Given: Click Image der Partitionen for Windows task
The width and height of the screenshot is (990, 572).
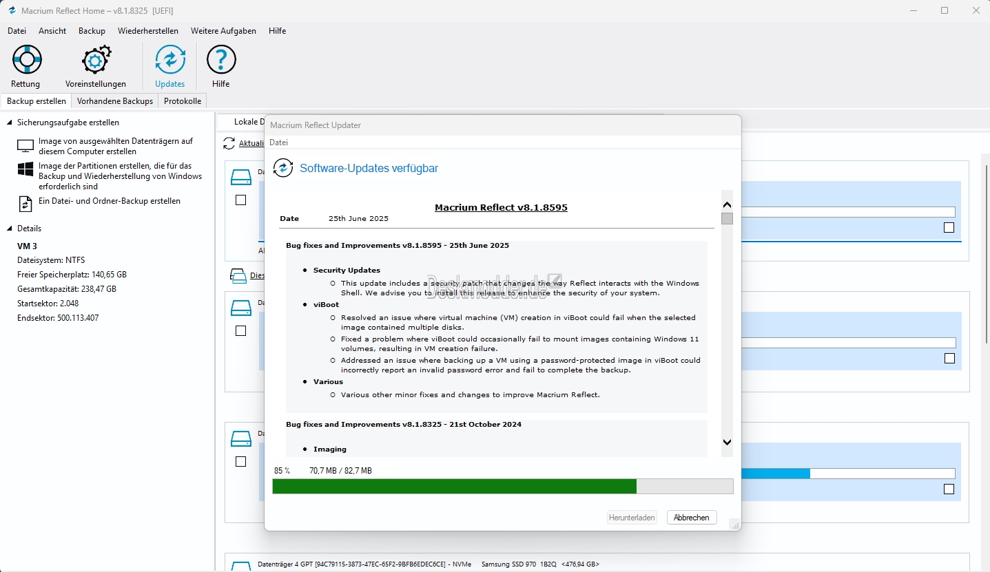Looking at the screenshot, I should pos(121,176).
